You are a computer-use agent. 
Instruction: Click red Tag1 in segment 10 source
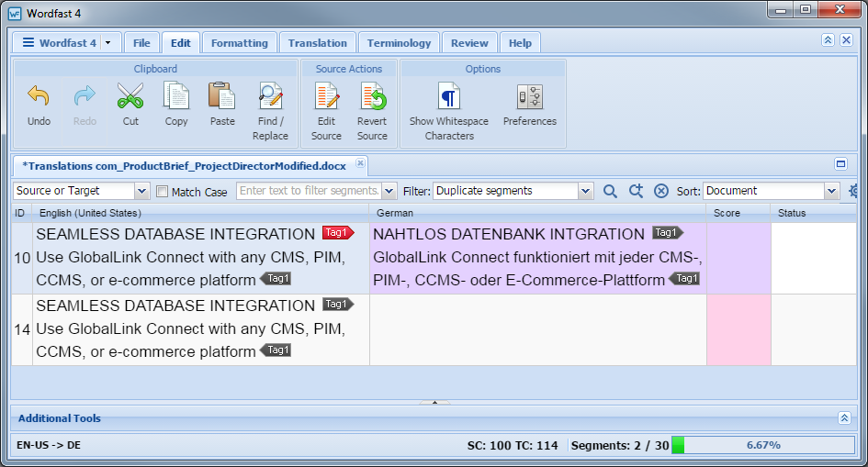pyautogui.click(x=338, y=233)
